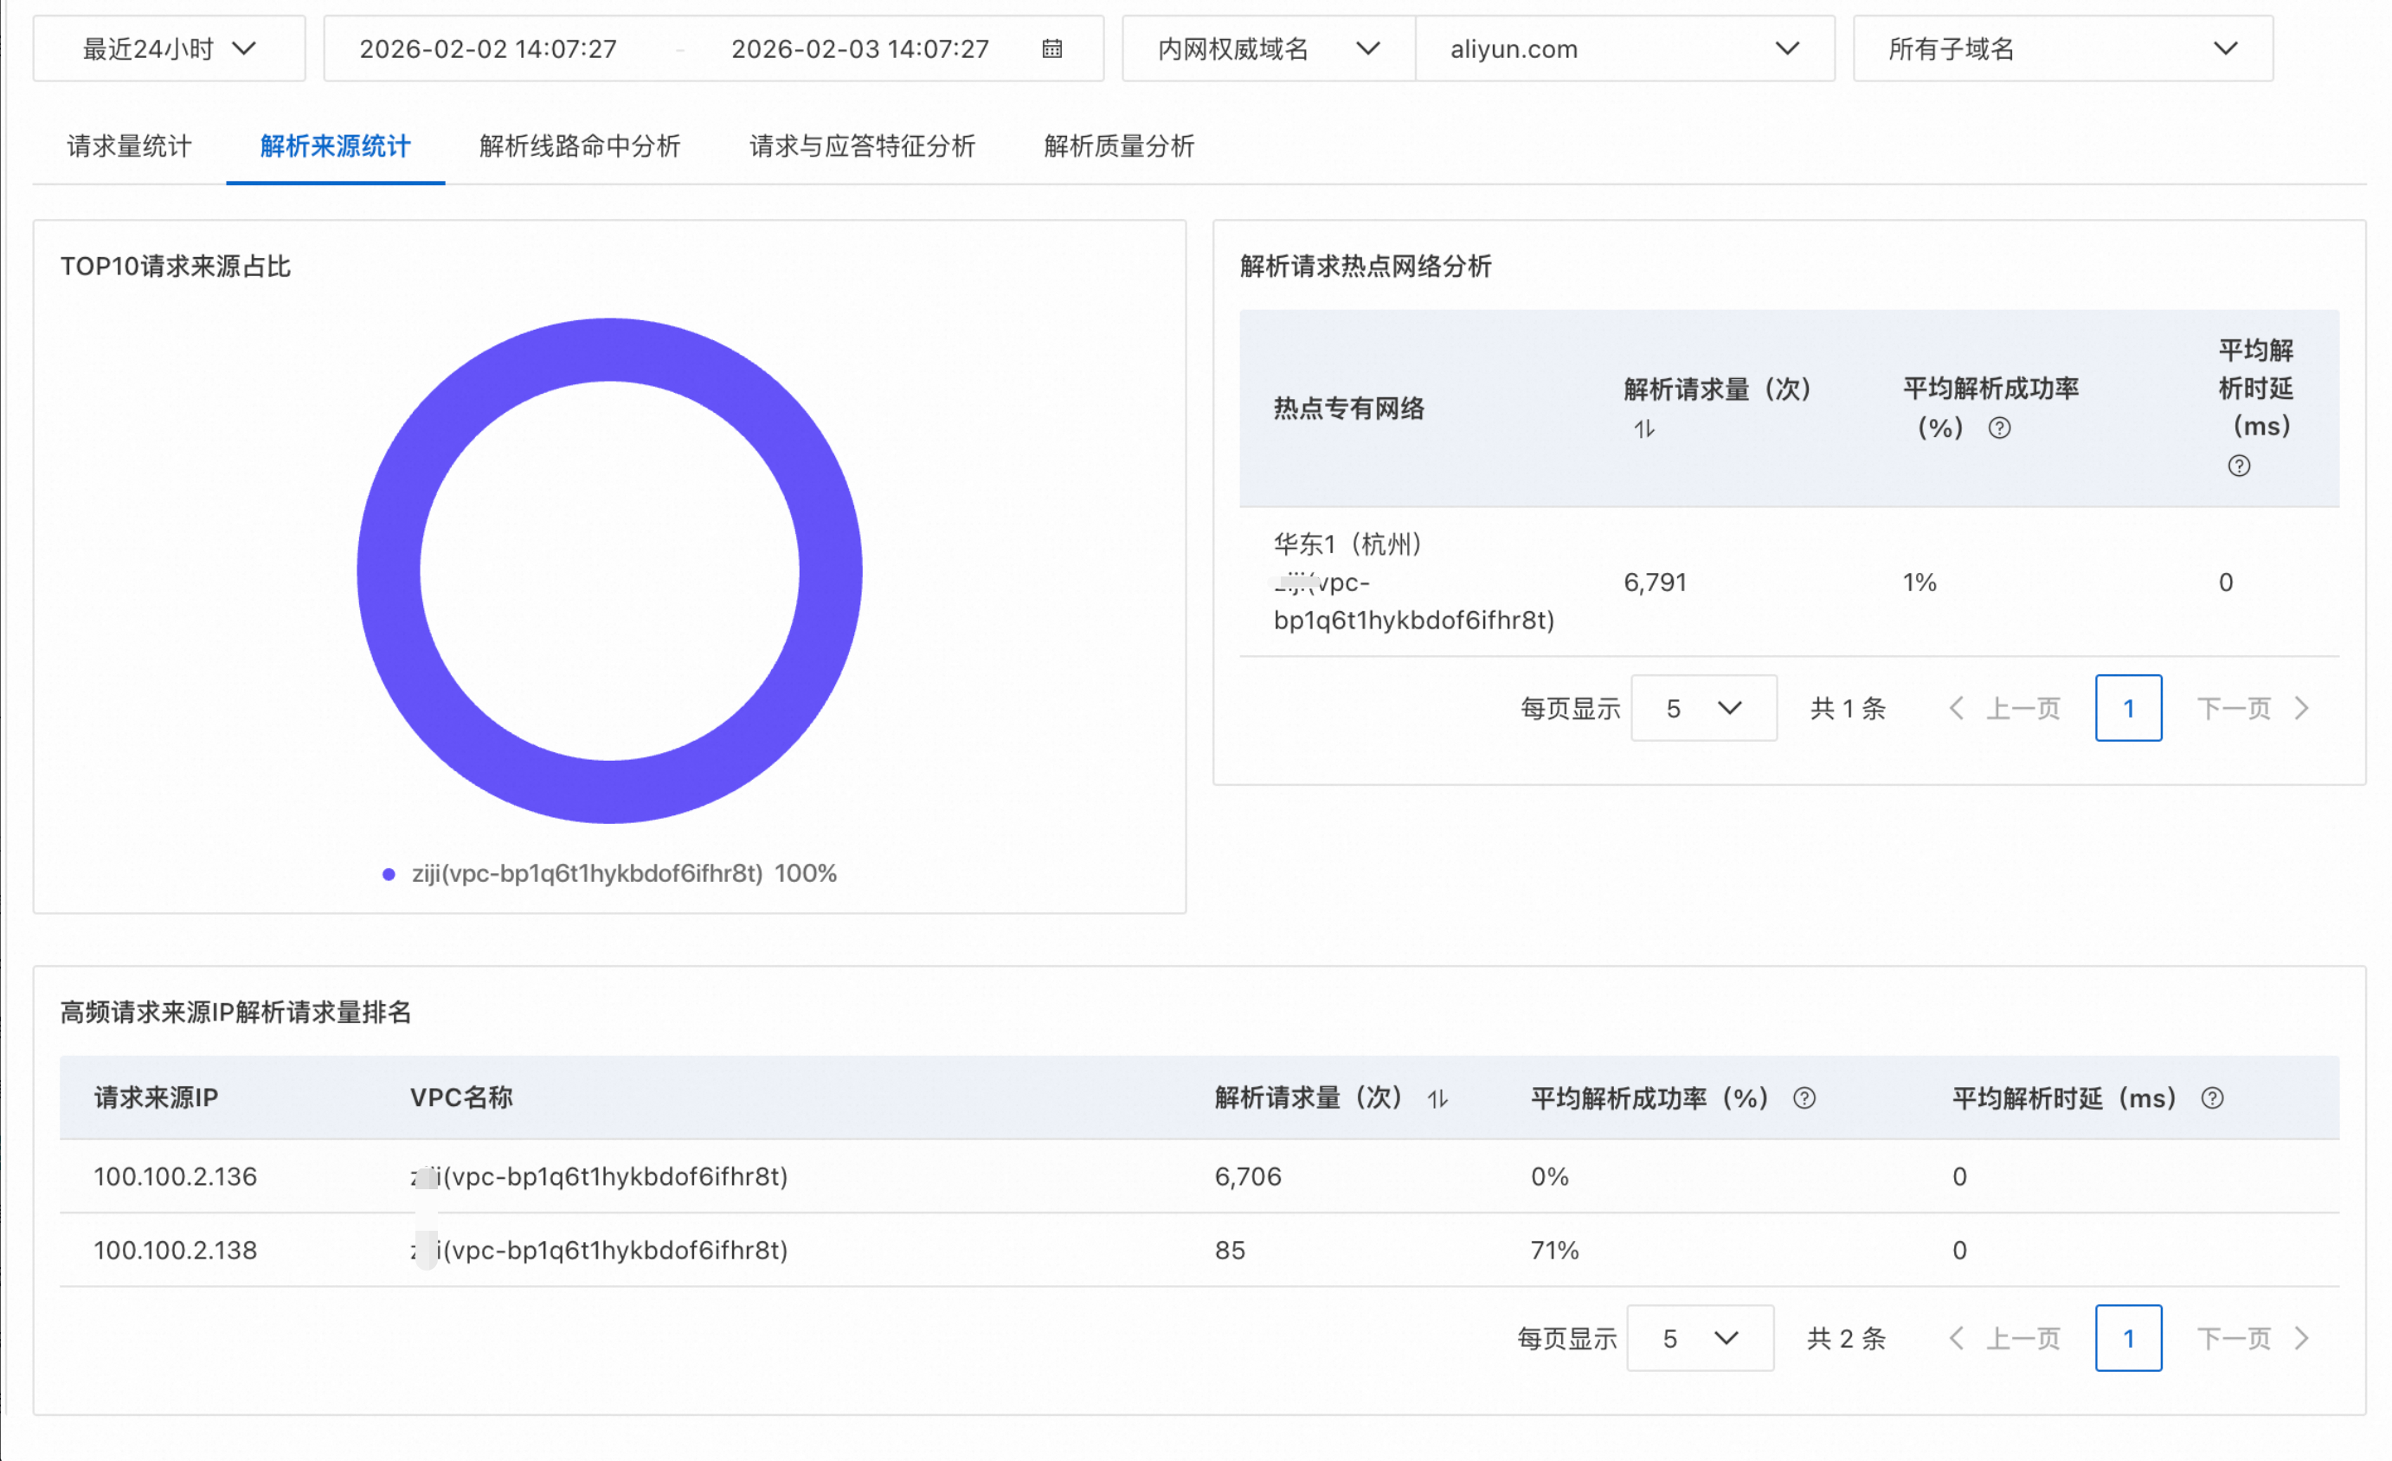Open the 内网权威域名 type dropdown
This screenshot has width=2392, height=1461.
click(1268, 48)
